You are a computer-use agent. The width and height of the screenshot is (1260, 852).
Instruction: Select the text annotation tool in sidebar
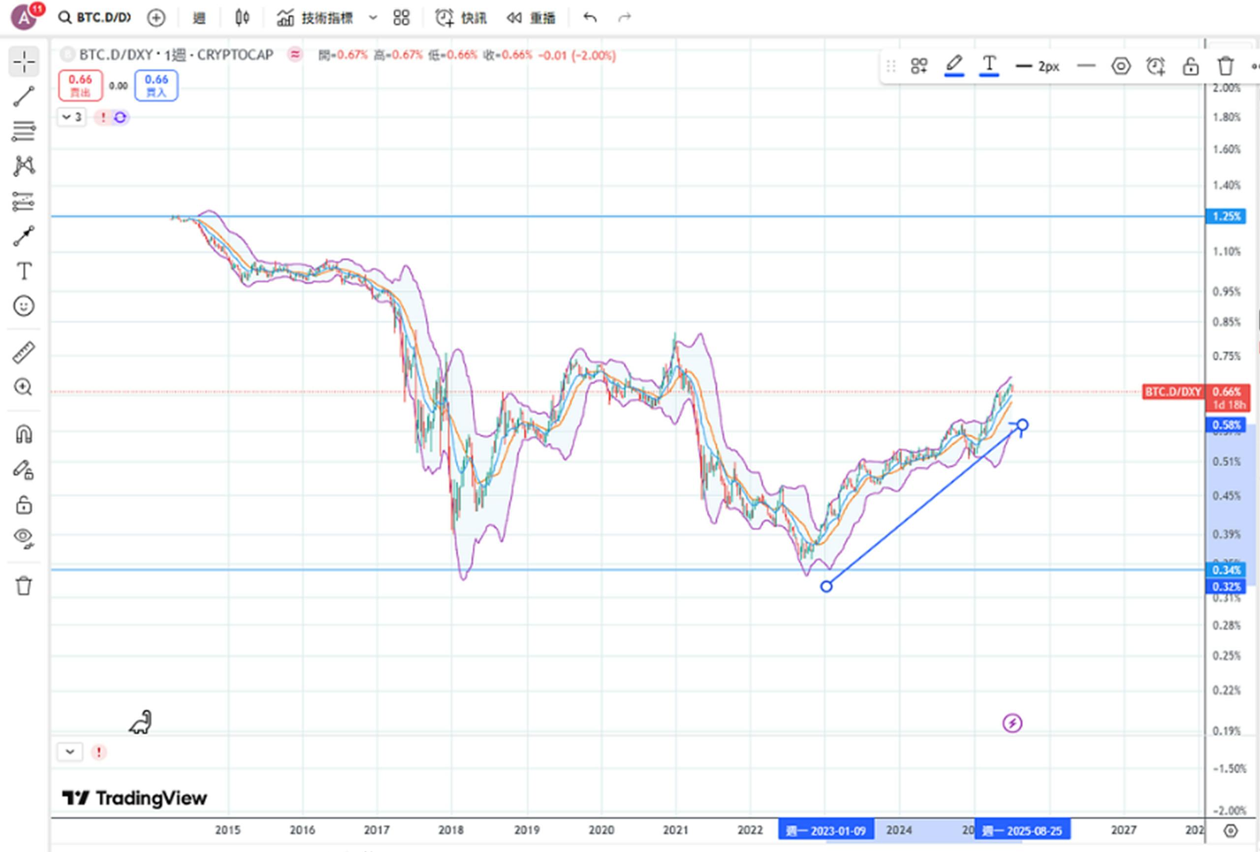[x=24, y=271]
